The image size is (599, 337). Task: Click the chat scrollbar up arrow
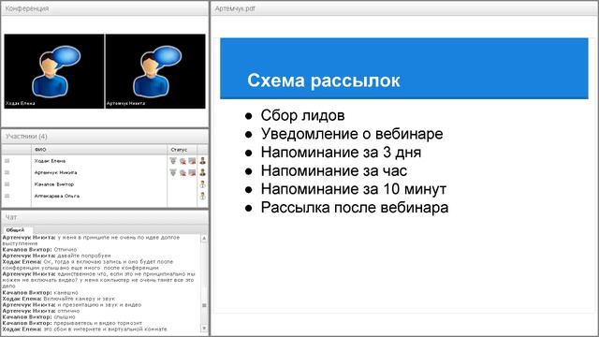[204, 239]
